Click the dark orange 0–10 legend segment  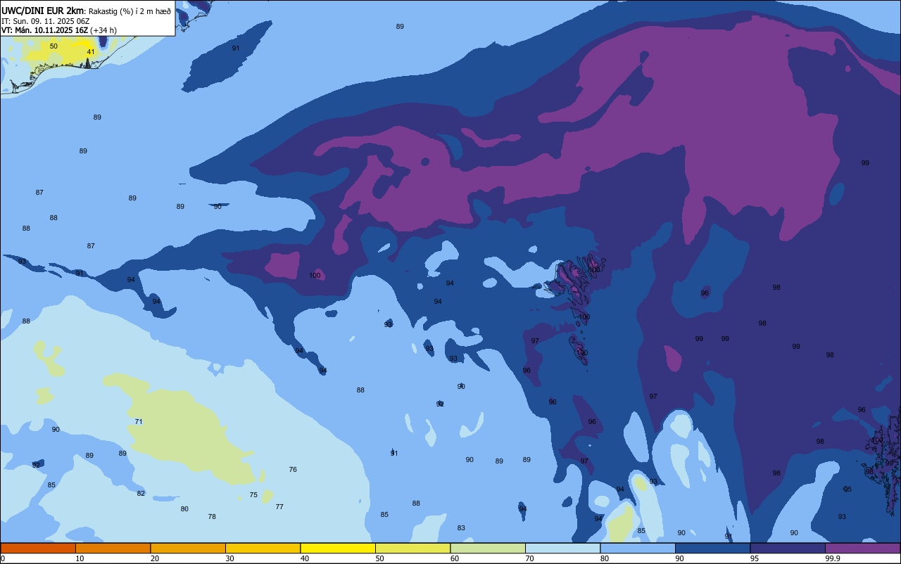coord(38,548)
